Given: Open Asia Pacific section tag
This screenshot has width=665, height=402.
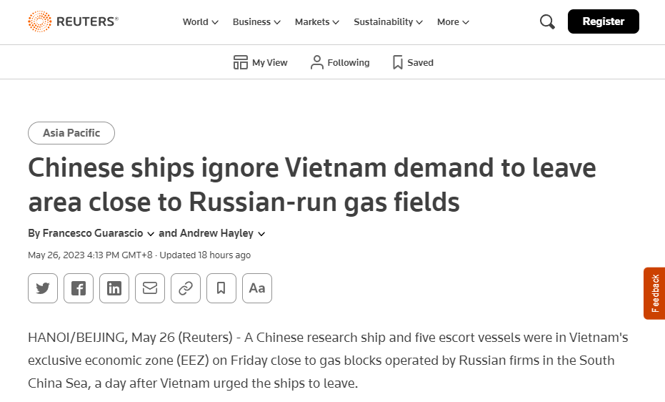Looking at the screenshot, I should (71, 133).
